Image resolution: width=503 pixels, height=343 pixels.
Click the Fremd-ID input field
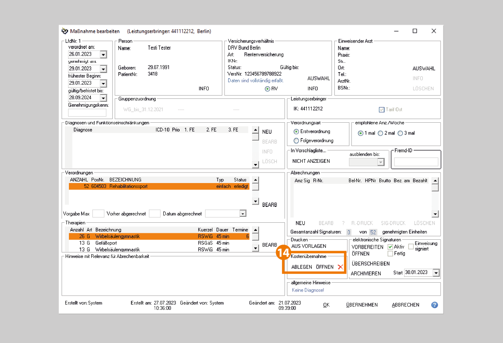pyautogui.click(x=416, y=162)
